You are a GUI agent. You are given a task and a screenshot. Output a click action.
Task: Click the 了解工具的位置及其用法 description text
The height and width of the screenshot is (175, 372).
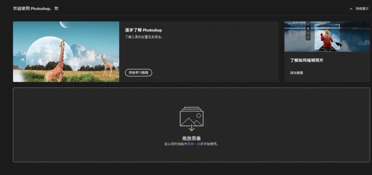coord(145,37)
